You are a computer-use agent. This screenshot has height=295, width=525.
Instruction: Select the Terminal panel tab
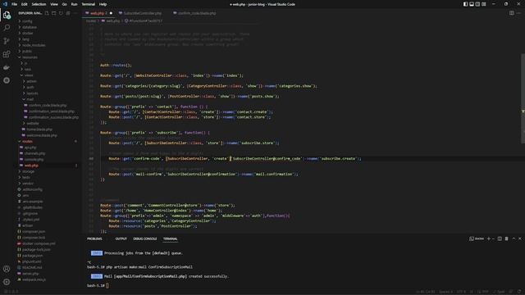coord(171,238)
